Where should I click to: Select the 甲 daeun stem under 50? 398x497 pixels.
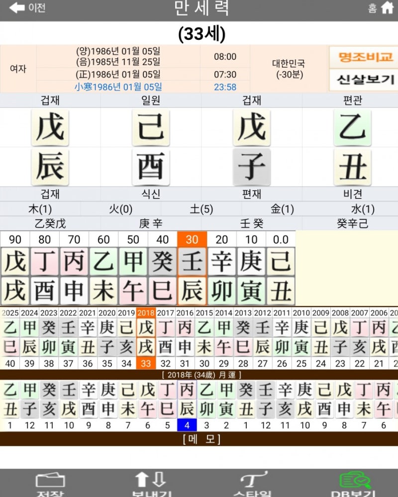click(133, 262)
